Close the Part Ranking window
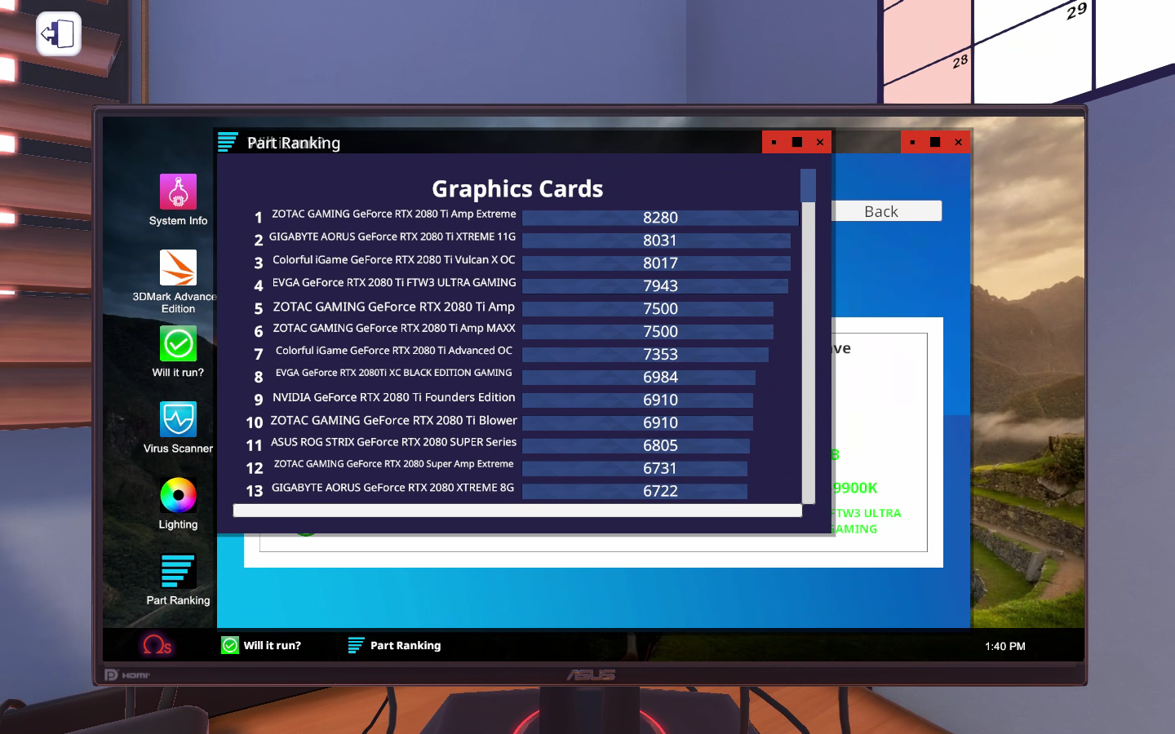This screenshot has height=734, width=1175. 820,142
